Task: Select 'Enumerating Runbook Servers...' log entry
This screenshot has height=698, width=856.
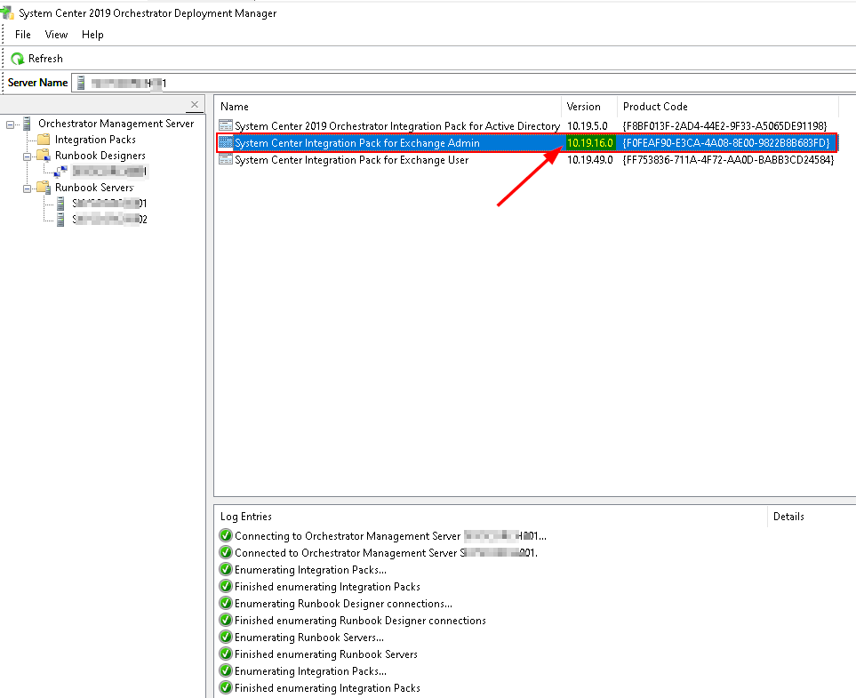Action: pos(309,638)
